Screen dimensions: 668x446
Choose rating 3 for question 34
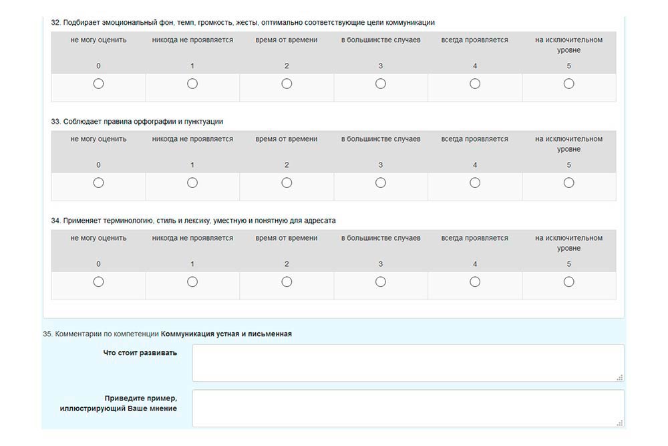pyautogui.click(x=381, y=282)
